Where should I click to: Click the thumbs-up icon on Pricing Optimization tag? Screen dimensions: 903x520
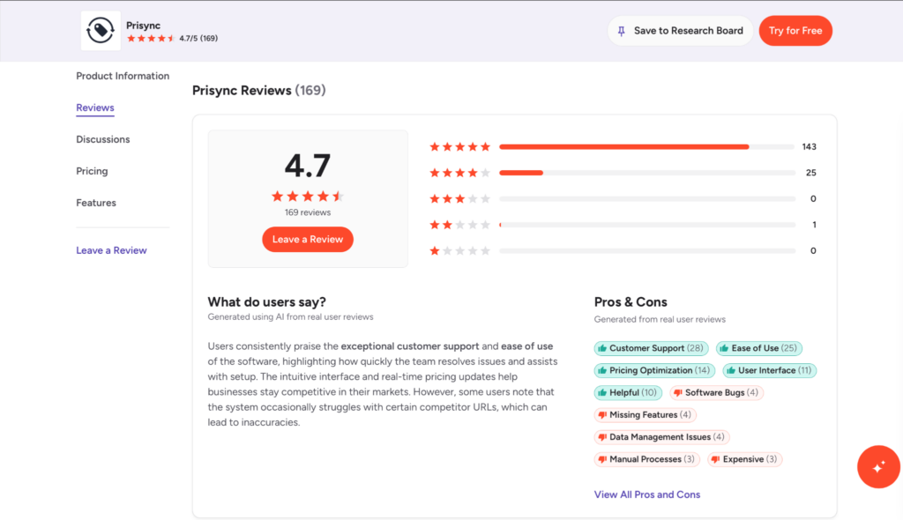[x=602, y=371]
